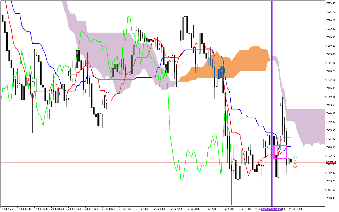Click the 7400.40 price axis label
Viewport: 339px width, 212px height.
pos(331,173)
